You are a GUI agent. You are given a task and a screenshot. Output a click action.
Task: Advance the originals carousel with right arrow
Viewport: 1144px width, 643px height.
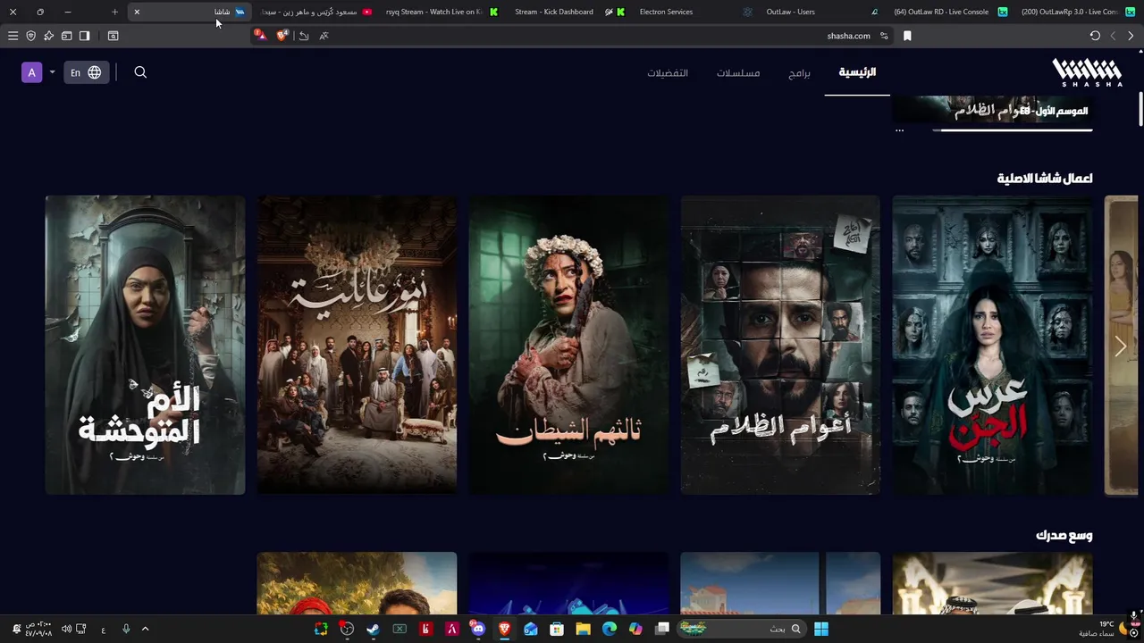pyautogui.click(x=1121, y=346)
